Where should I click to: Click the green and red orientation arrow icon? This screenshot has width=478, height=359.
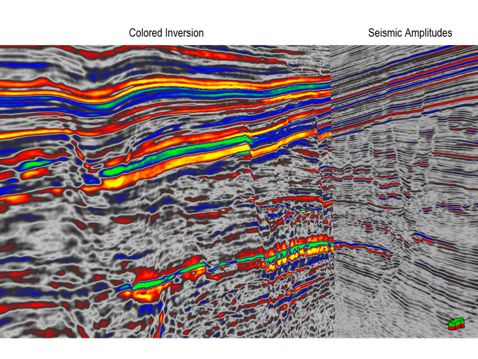pyautogui.click(x=456, y=324)
